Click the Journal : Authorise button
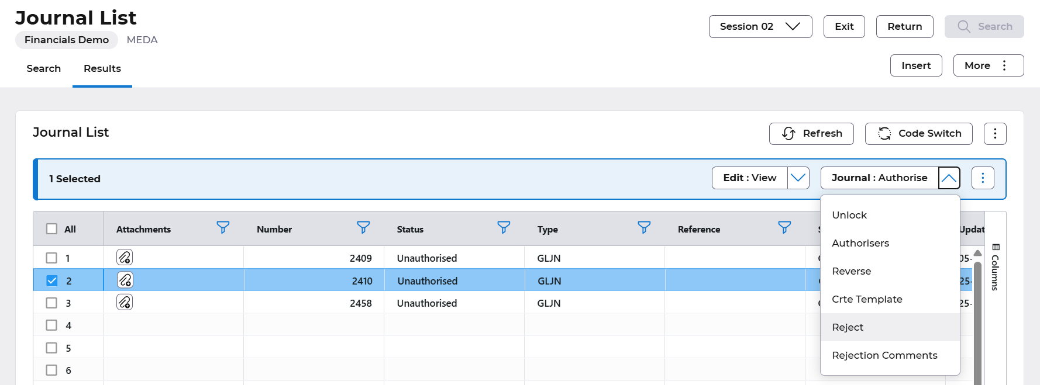1040x385 pixels. coord(879,178)
